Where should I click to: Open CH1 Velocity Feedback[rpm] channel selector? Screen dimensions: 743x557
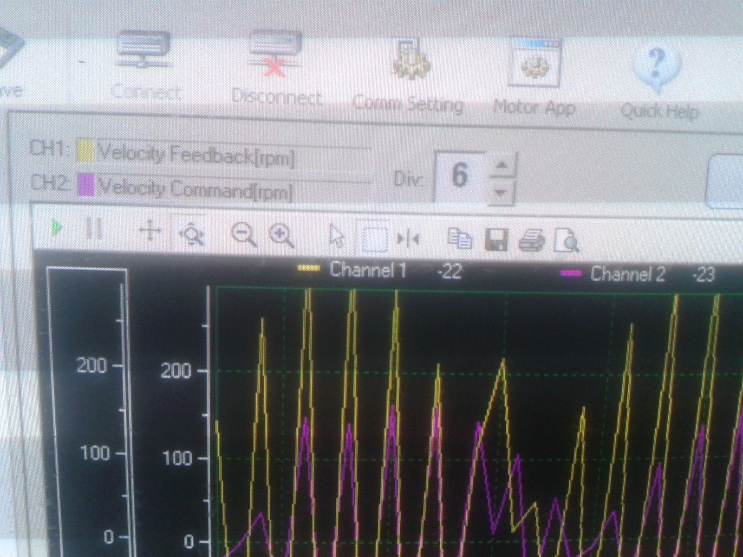234,155
